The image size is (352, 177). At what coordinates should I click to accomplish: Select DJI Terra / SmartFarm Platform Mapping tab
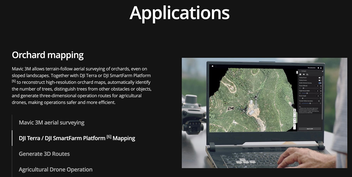coord(77,138)
